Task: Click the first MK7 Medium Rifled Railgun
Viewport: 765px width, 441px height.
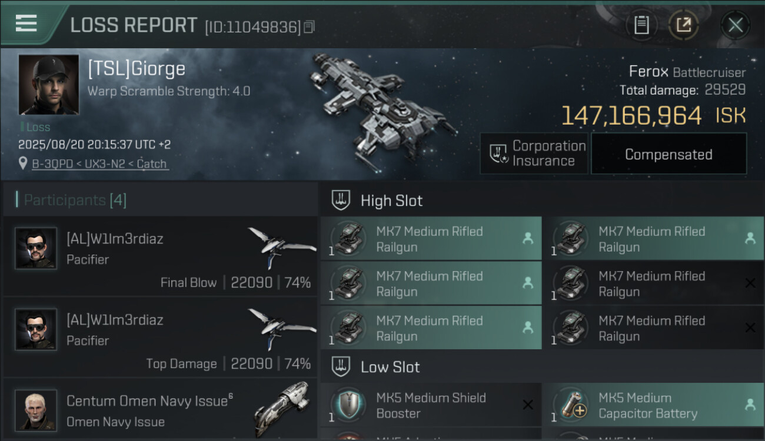Action: point(431,239)
